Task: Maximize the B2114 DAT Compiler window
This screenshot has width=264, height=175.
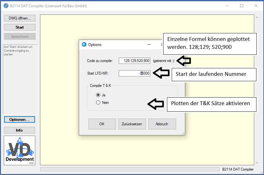Action: point(242,6)
